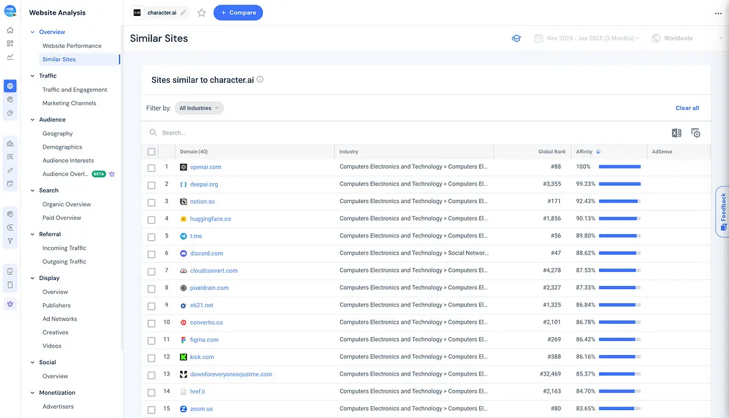Open Traffic and Engagement in sidebar
Viewport: 729px width, 418px height.
pos(74,90)
